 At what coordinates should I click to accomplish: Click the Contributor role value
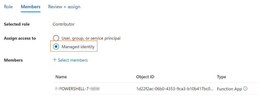(64, 24)
